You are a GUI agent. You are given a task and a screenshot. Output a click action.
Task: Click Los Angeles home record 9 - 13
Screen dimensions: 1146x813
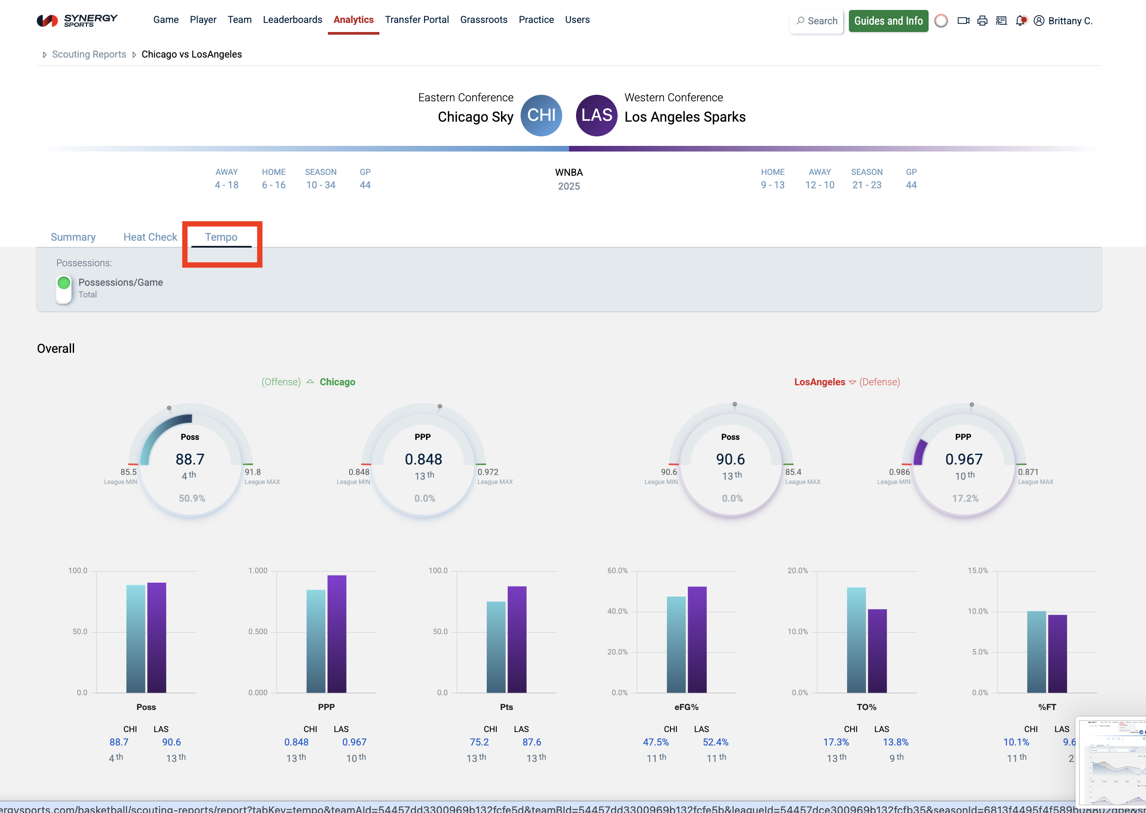[x=773, y=185]
